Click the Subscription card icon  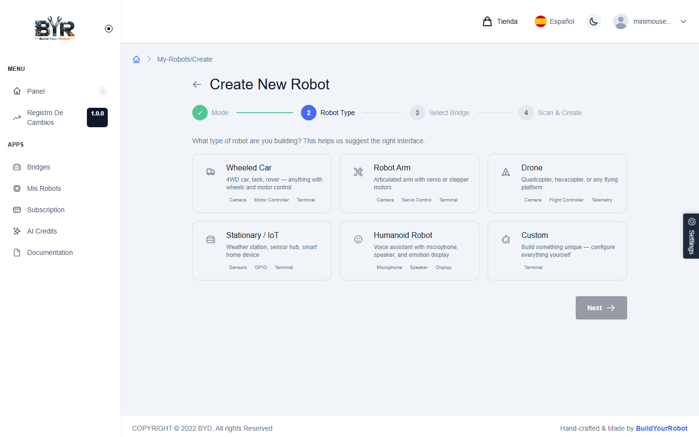17,210
